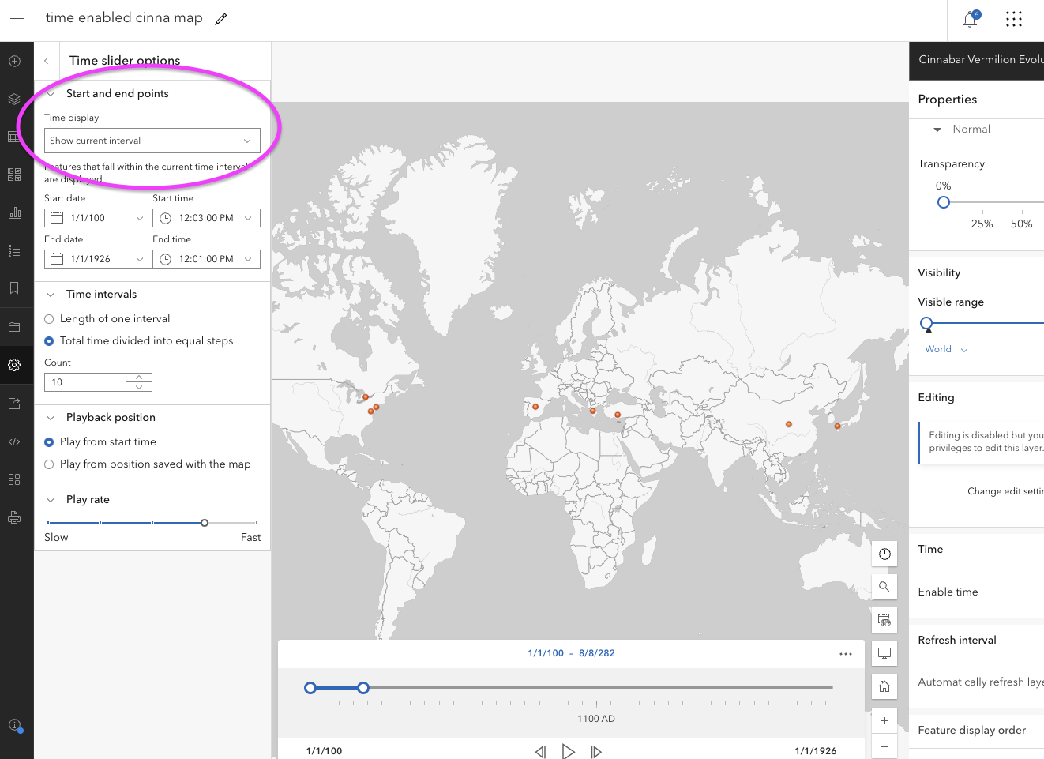Open the Time display dropdown
Screen dimensions: 1044x759
click(x=152, y=141)
